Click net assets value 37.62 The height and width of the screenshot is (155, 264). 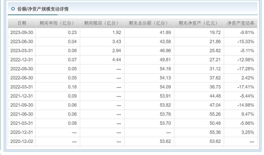pos(215,78)
